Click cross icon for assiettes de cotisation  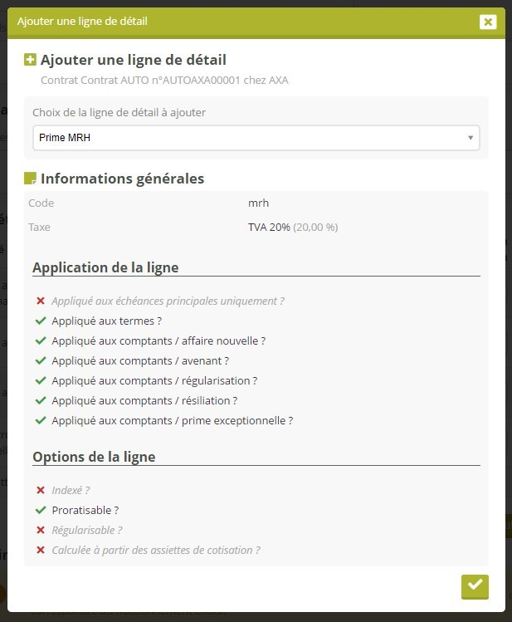tap(41, 551)
